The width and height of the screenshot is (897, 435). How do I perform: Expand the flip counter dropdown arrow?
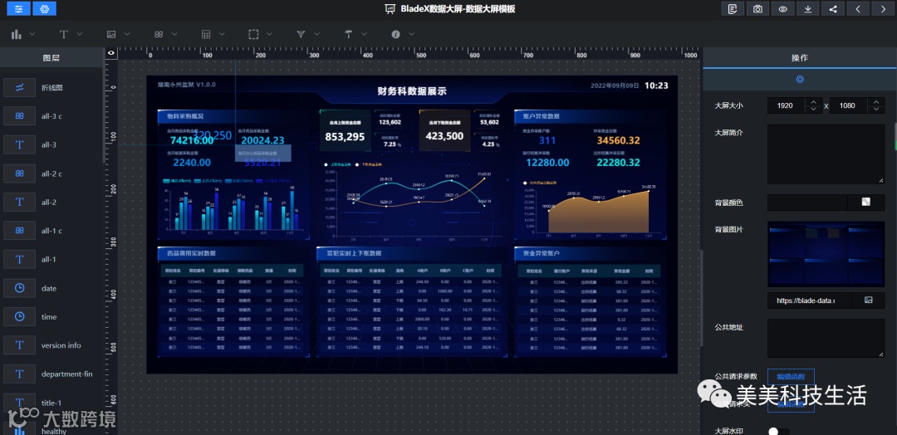(x=174, y=34)
